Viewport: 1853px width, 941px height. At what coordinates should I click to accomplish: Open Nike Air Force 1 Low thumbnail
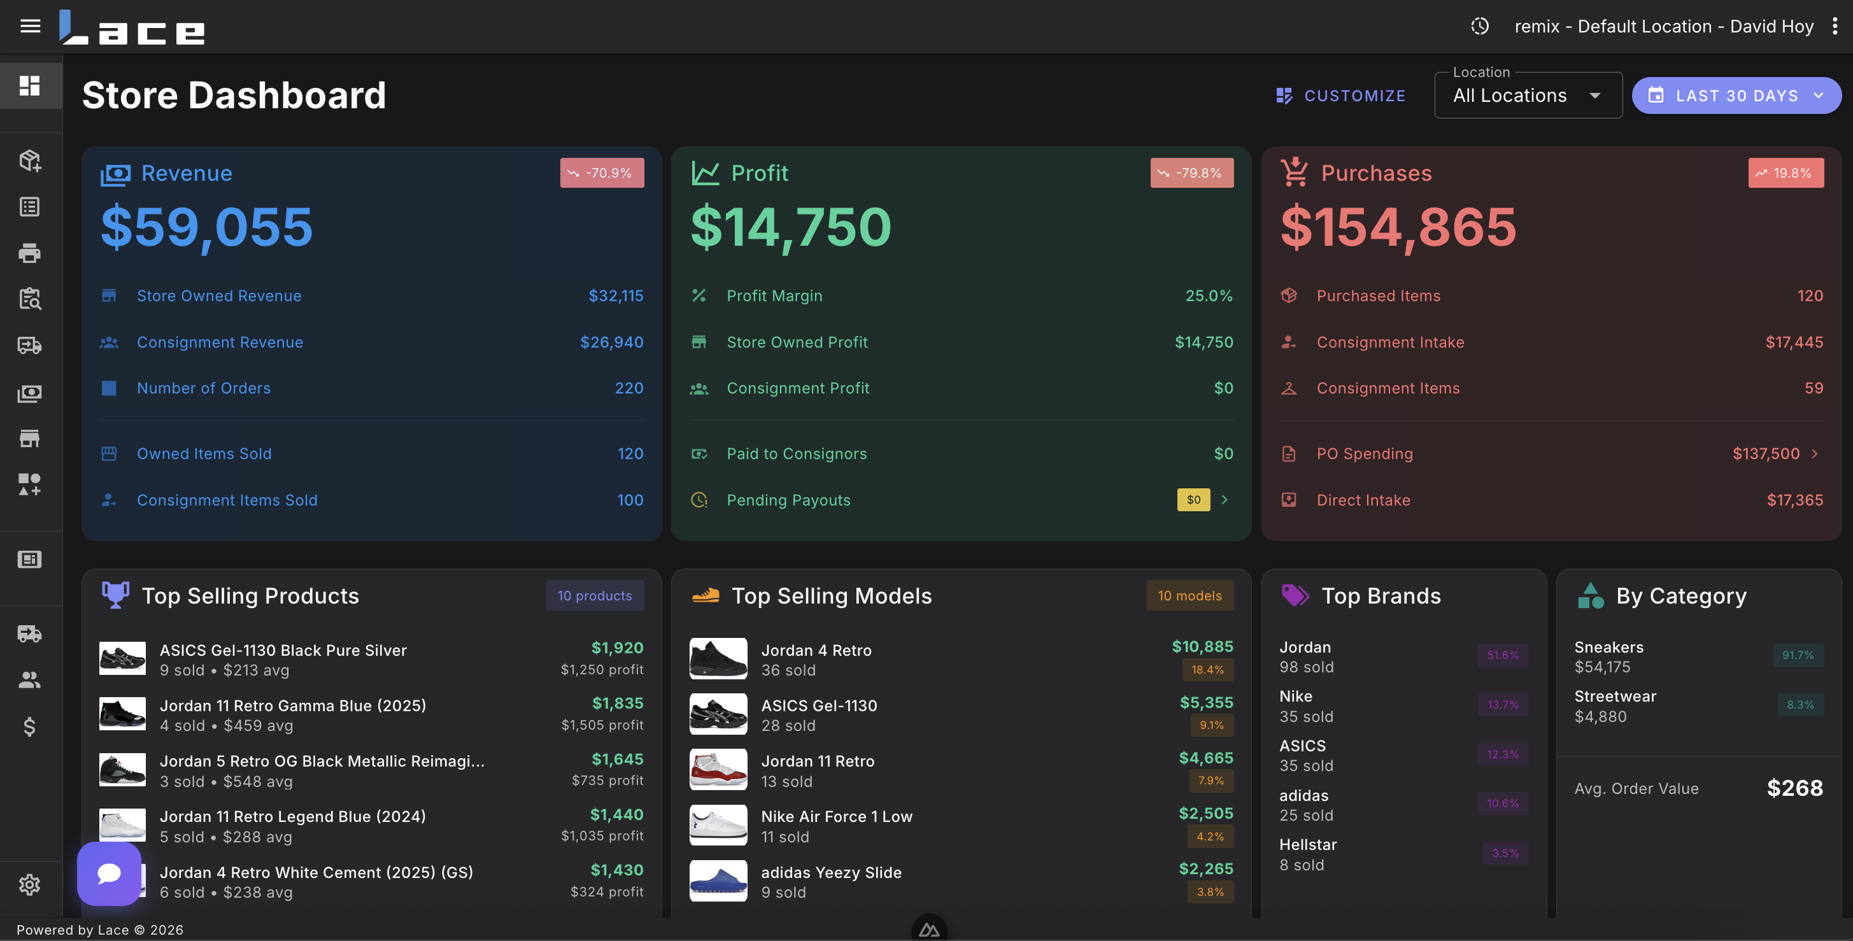click(718, 825)
